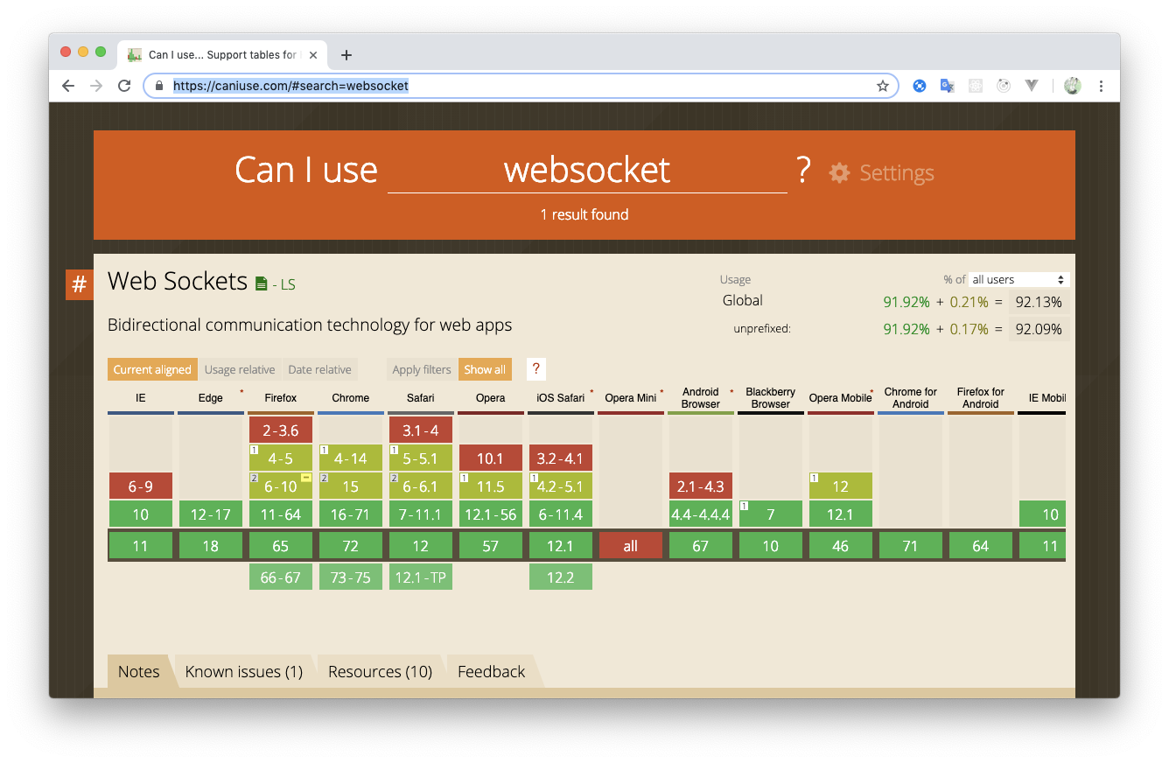Enable Apply filters mode
The image size is (1169, 763).
click(x=421, y=368)
